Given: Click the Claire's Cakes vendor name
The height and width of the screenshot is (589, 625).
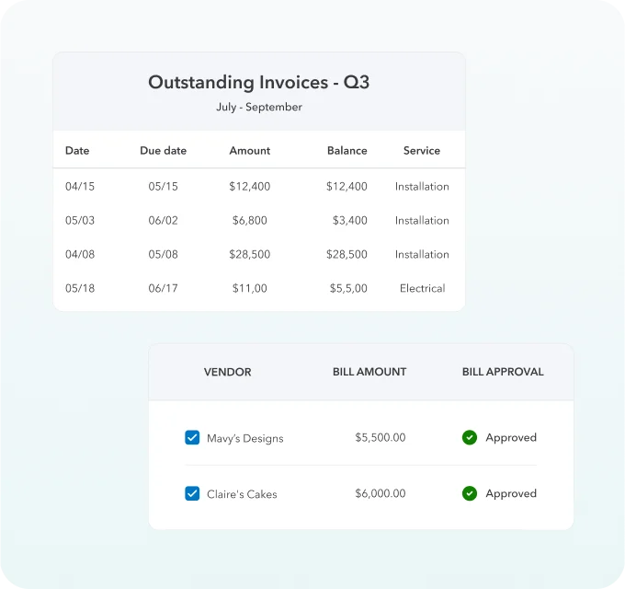Looking at the screenshot, I should point(242,494).
